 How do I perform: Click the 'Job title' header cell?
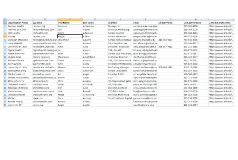[x=120, y=23]
